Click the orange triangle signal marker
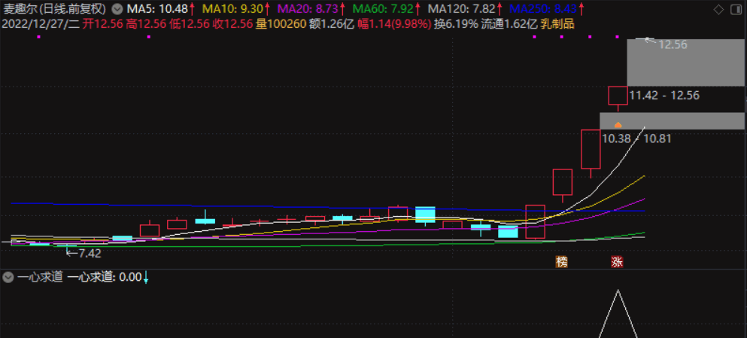This screenshot has height=338, width=747. [618, 125]
